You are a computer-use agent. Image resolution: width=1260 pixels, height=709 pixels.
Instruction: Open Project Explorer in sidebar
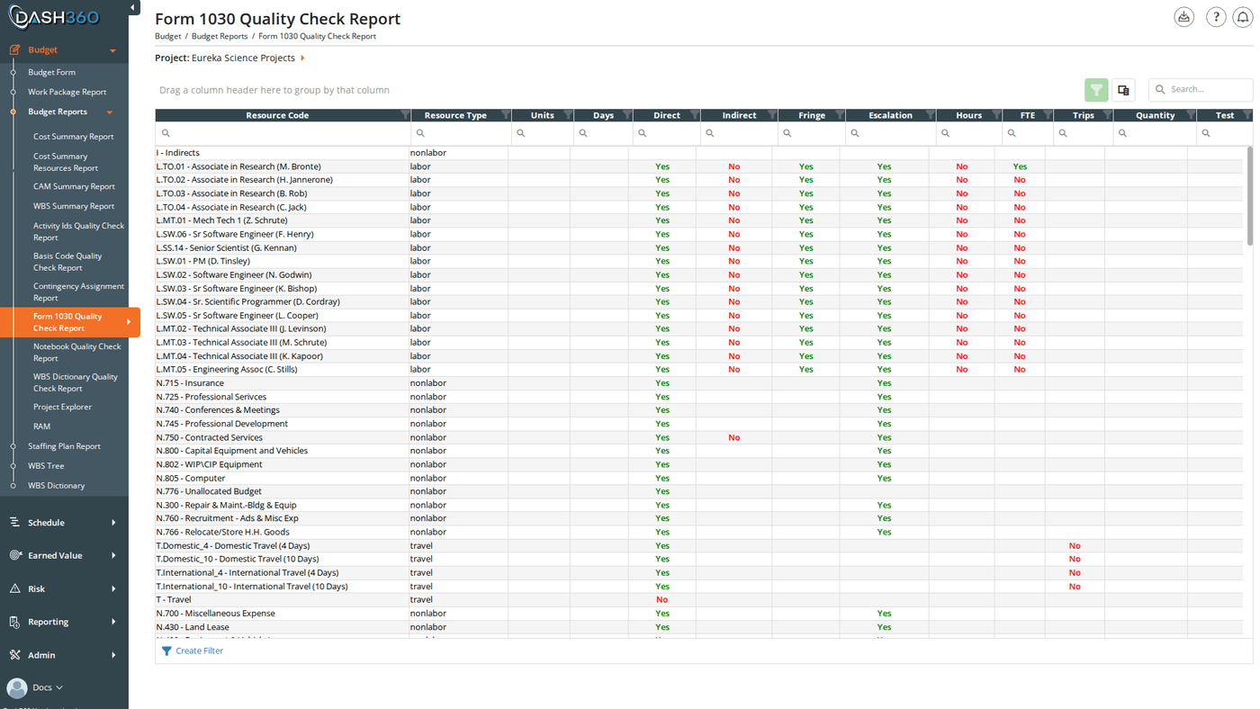(x=62, y=407)
